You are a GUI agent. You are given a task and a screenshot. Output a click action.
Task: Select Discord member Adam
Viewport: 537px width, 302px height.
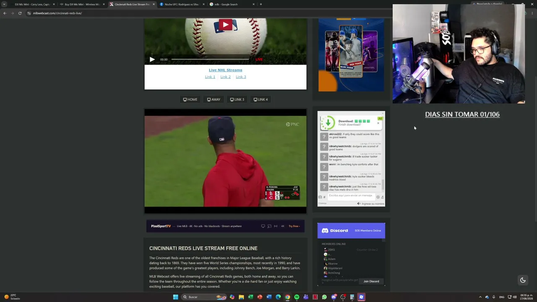(331, 259)
